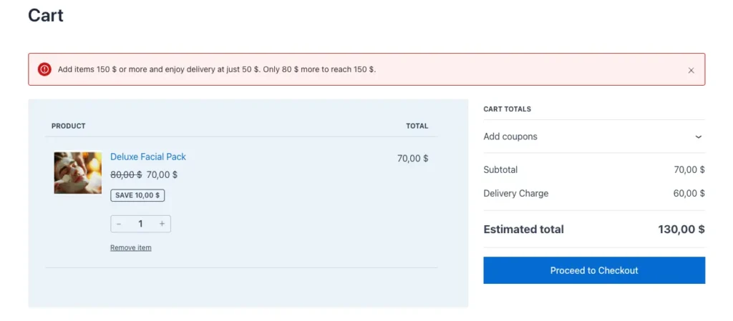Click the TOTAL column header
Image resolution: width=733 pixels, height=321 pixels.
click(417, 126)
